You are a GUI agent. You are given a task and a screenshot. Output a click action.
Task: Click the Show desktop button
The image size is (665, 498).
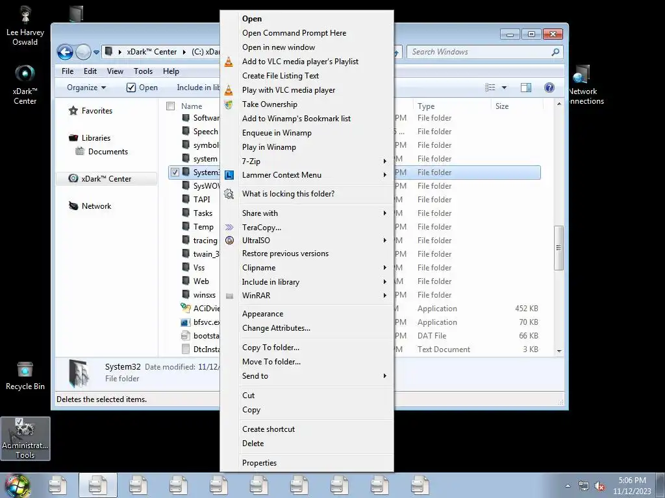(x=660, y=486)
